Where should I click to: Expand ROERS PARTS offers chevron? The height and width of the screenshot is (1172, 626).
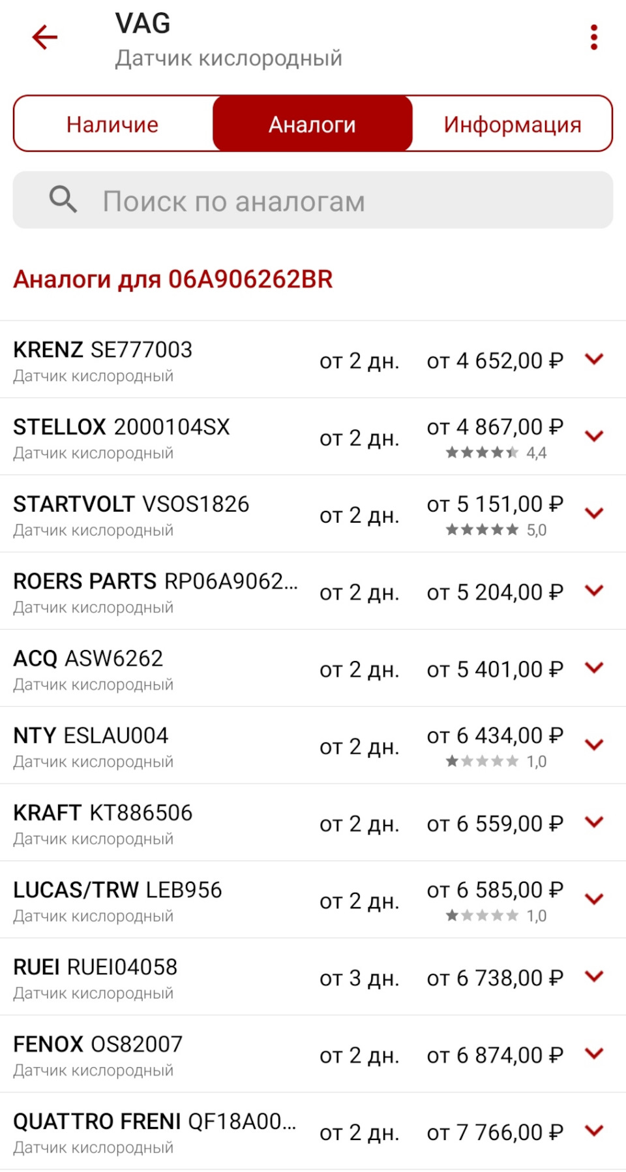click(594, 591)
